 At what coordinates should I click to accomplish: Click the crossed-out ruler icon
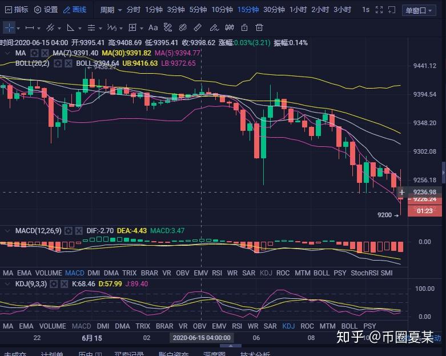pyautogui.click(x=183, y=27)
